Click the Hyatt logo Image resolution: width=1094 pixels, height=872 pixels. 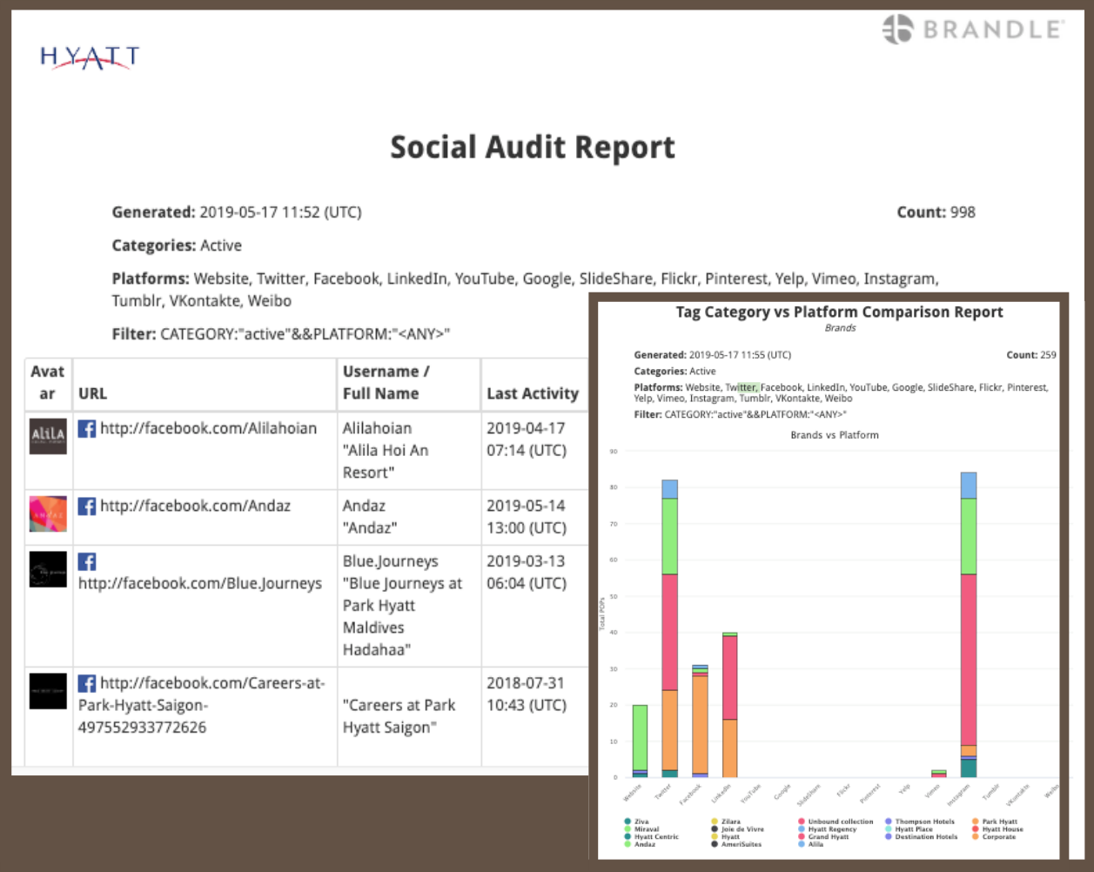(90, 57)
